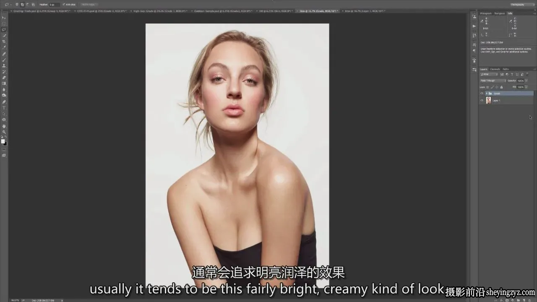This screenshot has width=537, height=302.
Task: Select the History Brush tool
Action: [4, 72]
